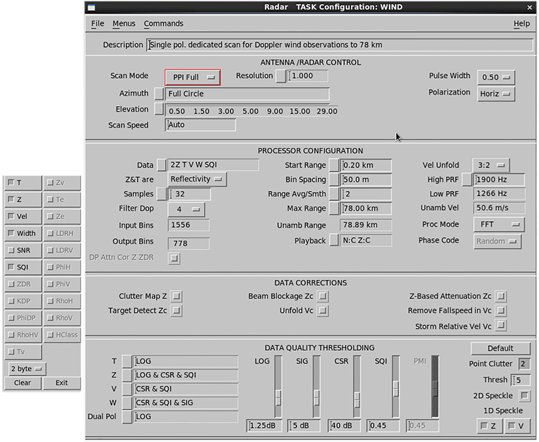The image size is (539, 442).
Task: Click the Default thresholding button
Action: (500, 349)
